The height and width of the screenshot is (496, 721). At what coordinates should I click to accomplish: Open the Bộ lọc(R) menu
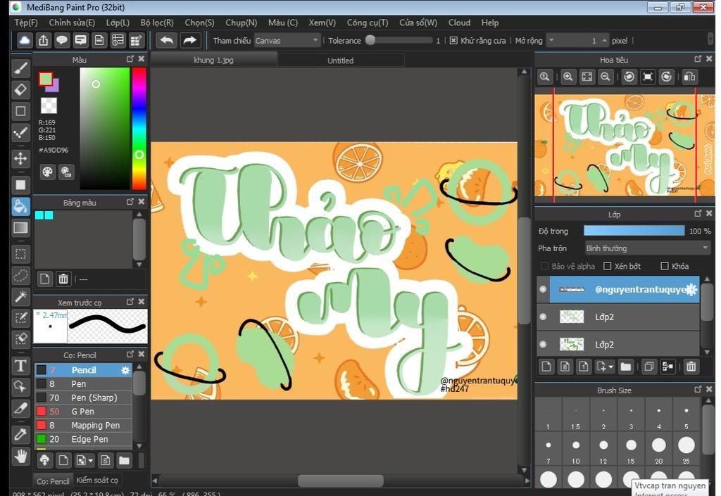tap(157, 23)
